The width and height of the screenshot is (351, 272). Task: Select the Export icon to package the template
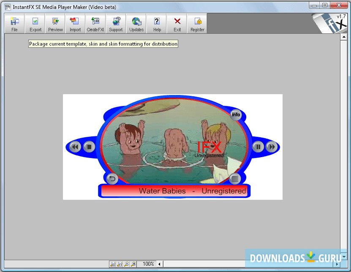pyautogui.click(x=35, y=23)
